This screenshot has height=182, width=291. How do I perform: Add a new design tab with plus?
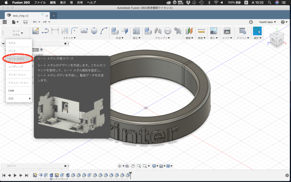pyautogui.click(x=53, y=16)
